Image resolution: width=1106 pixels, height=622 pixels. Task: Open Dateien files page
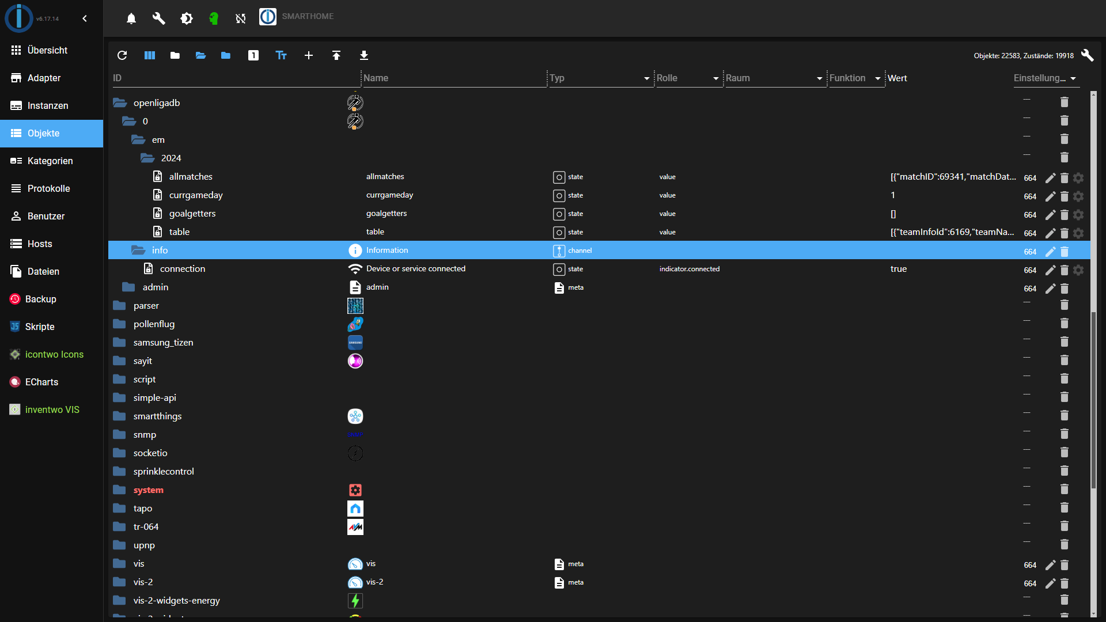coord(51,271)
